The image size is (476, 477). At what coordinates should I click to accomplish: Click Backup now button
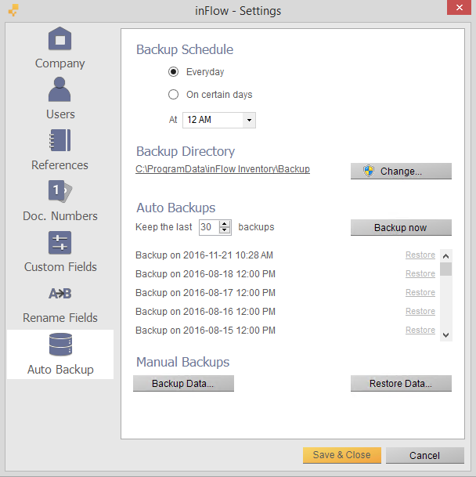(401, 228)
